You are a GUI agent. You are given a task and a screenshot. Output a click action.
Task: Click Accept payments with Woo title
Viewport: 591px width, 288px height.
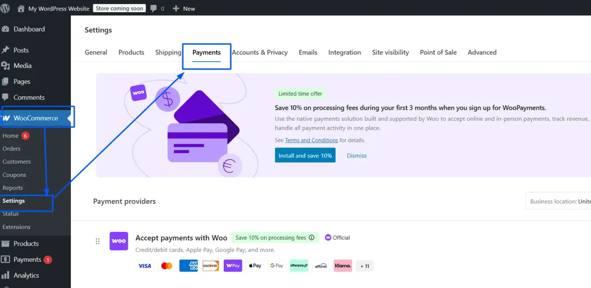tap(181, 238)
